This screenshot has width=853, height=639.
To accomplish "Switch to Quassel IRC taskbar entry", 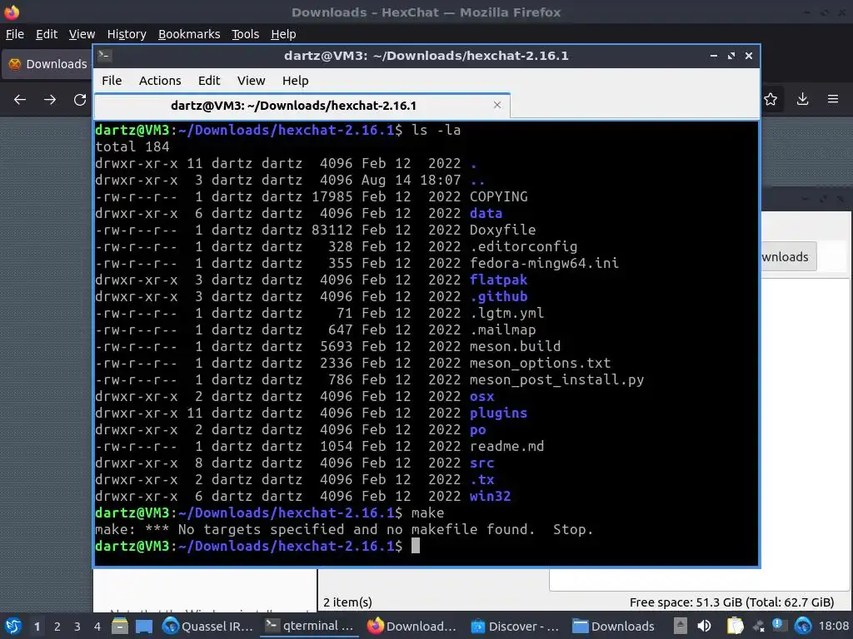I will [207, 627].
